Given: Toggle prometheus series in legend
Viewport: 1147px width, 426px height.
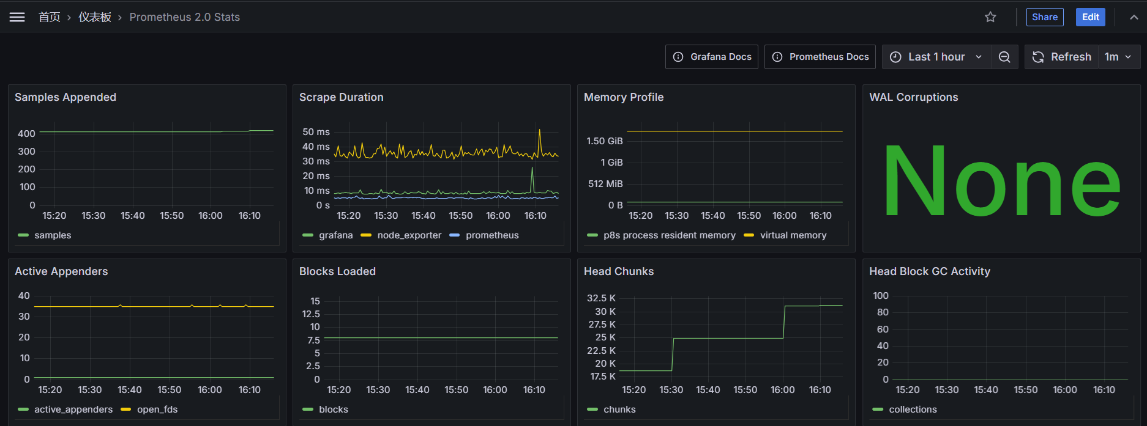Looking at the screenshot, I should click(492, 235).
